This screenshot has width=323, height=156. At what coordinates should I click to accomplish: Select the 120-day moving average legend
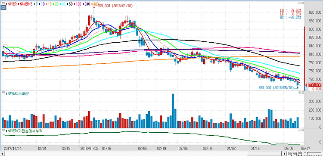[78, 4]
